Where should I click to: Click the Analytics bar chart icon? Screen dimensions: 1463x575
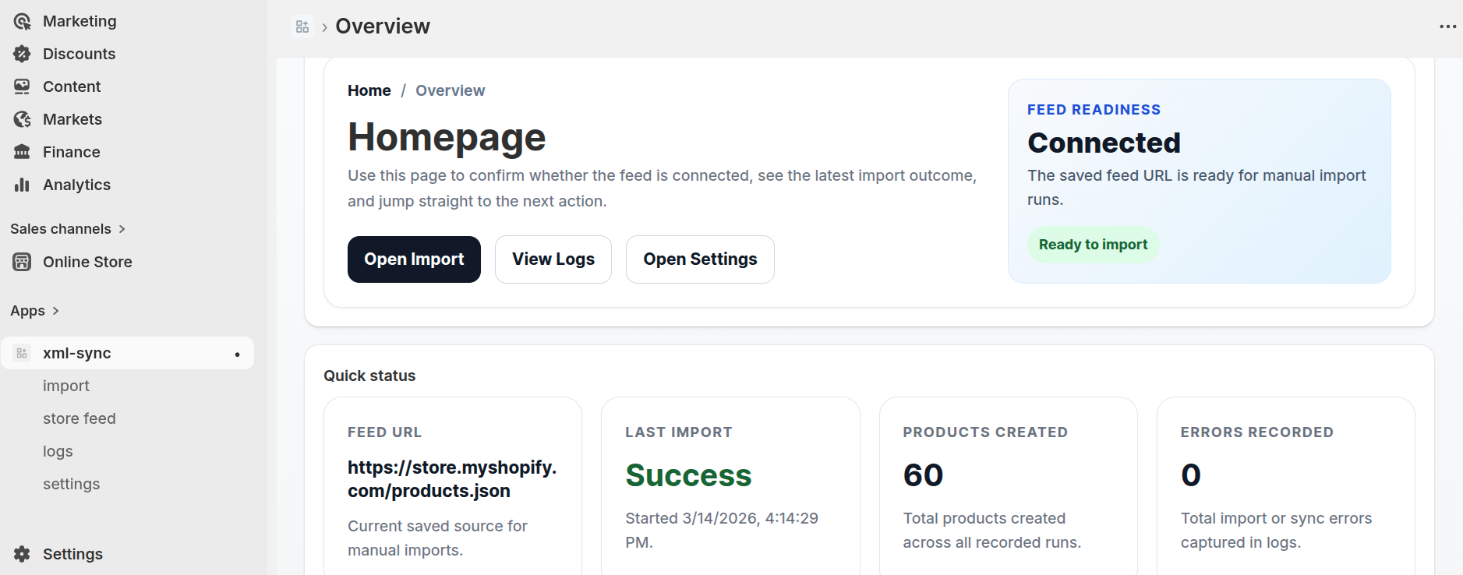[x=22, y=185]
